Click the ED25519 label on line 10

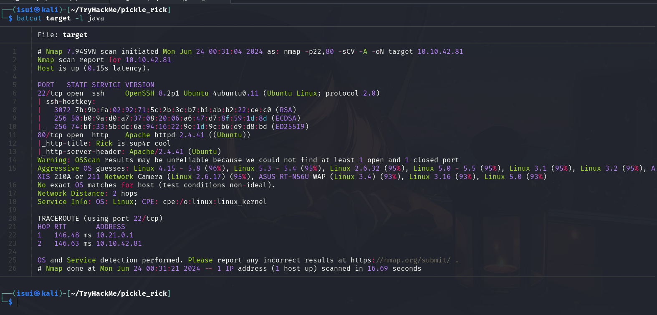coord(290,126)
